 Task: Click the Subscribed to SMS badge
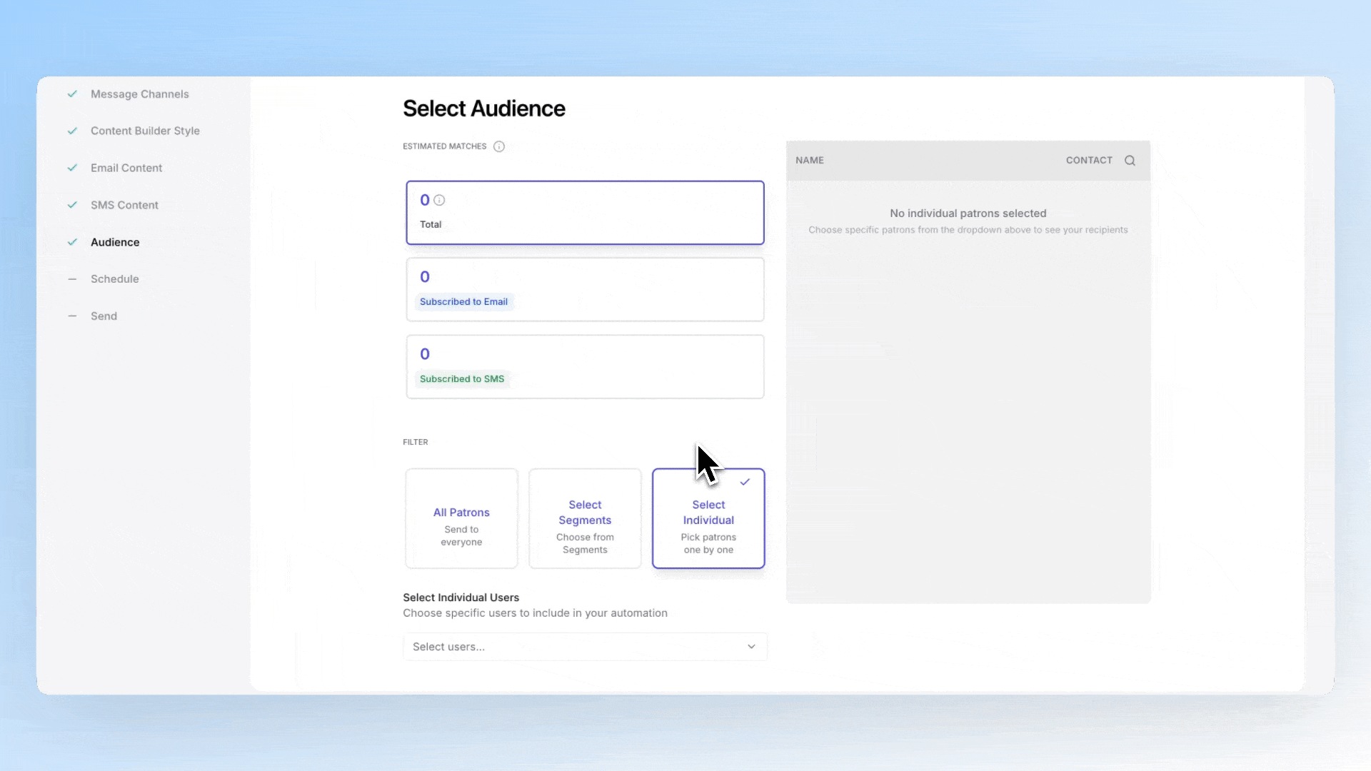462,379
